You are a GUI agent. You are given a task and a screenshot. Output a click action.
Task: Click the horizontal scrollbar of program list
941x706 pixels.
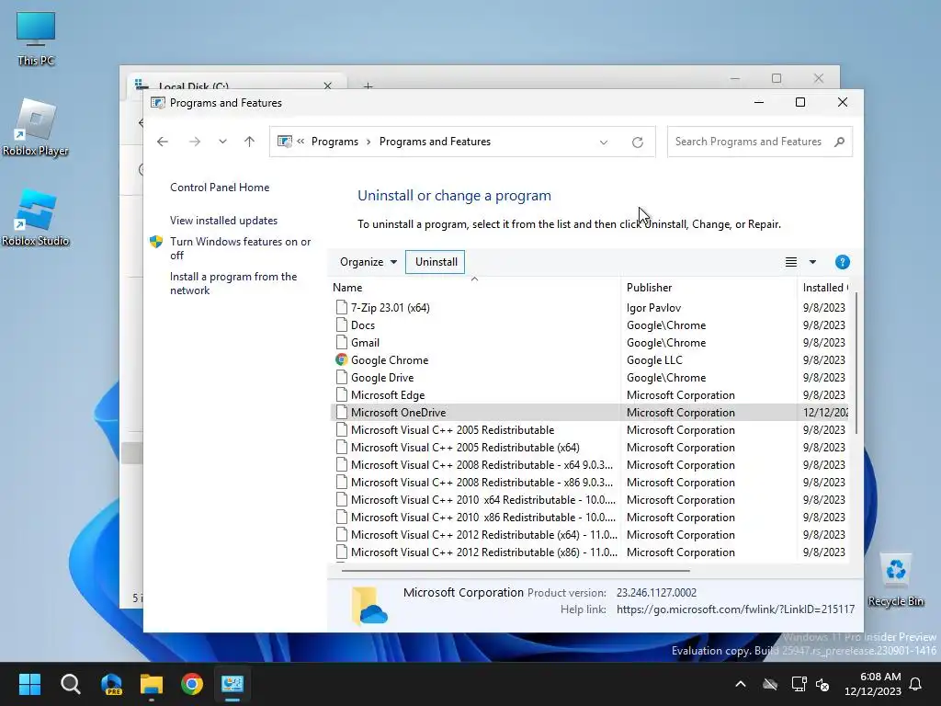[515, 570]
